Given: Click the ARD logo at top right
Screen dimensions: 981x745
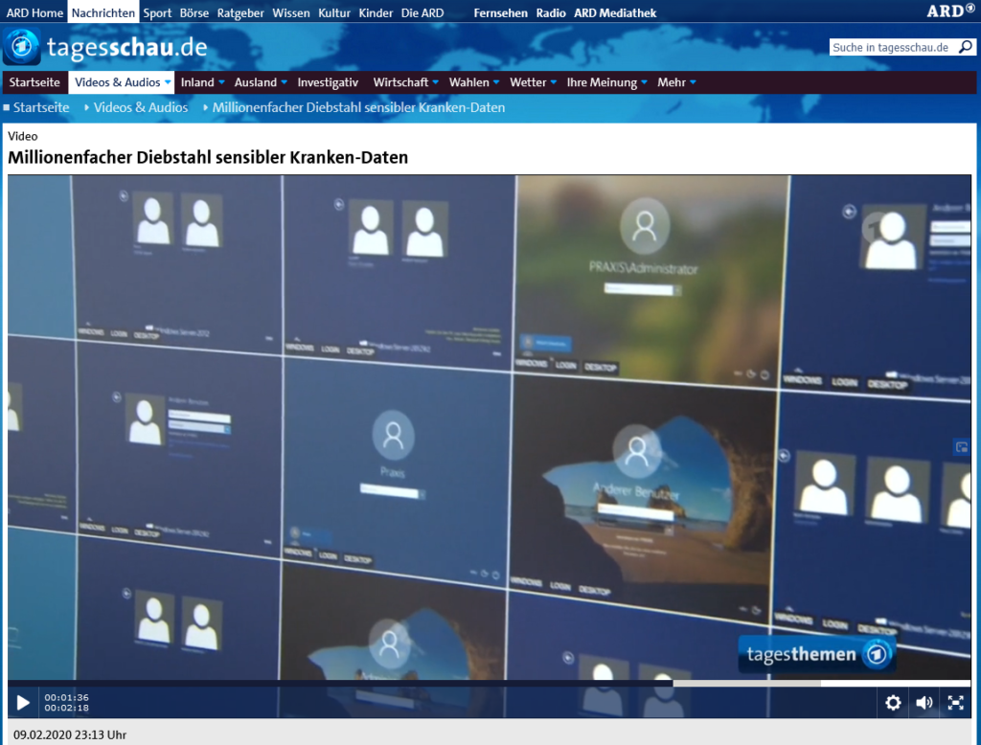Looking at the screenshot, I should (x=950, y=11).
